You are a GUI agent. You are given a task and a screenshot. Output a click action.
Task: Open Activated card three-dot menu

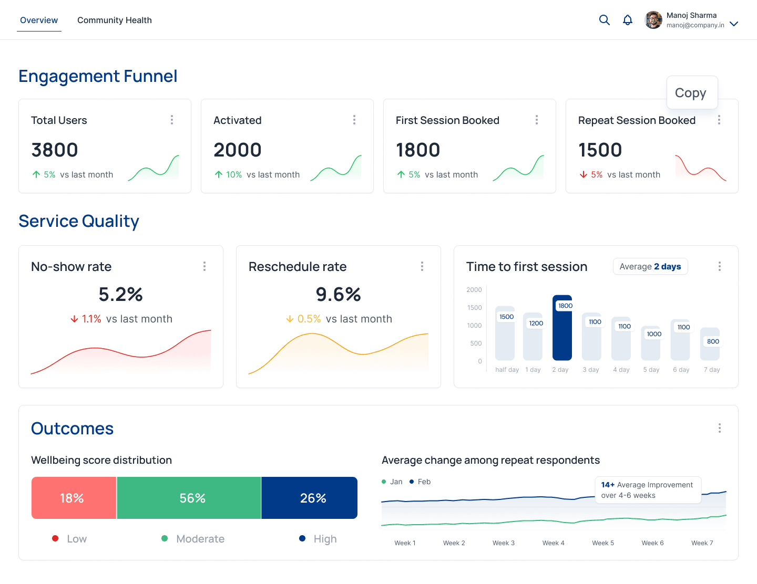354,120
